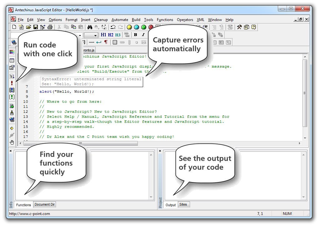Click the Output panel text area
Viewport: 320px width, 225px height.
pos(236,176)
